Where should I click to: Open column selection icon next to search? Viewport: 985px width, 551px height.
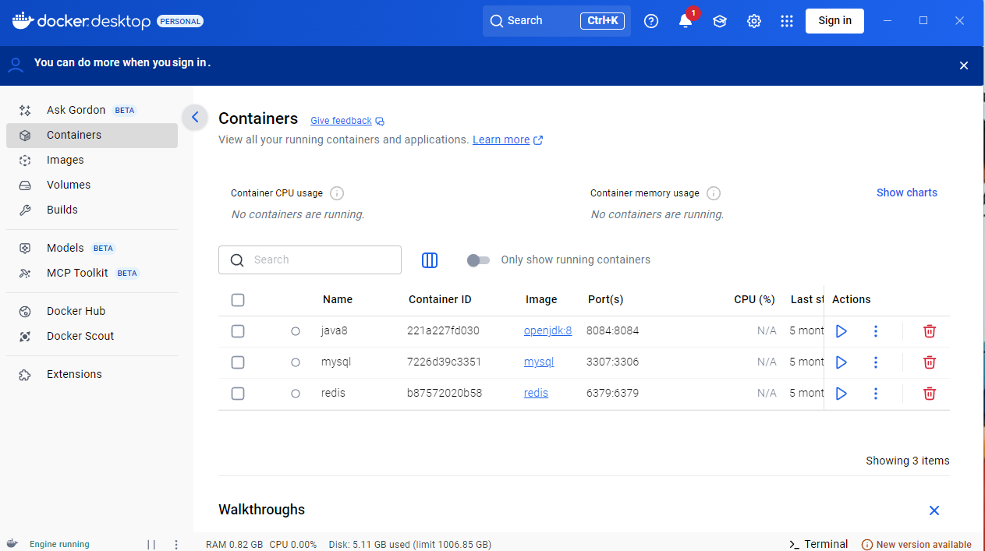(430, 260)
